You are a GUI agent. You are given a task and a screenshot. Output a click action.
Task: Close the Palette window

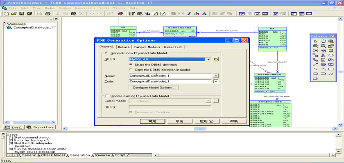pos(333,36)
